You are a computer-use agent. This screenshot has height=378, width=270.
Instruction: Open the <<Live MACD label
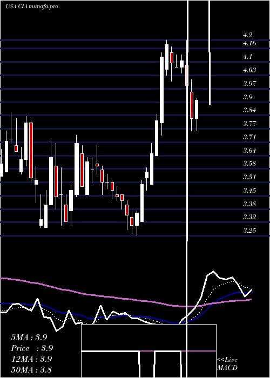click(227, 363)
